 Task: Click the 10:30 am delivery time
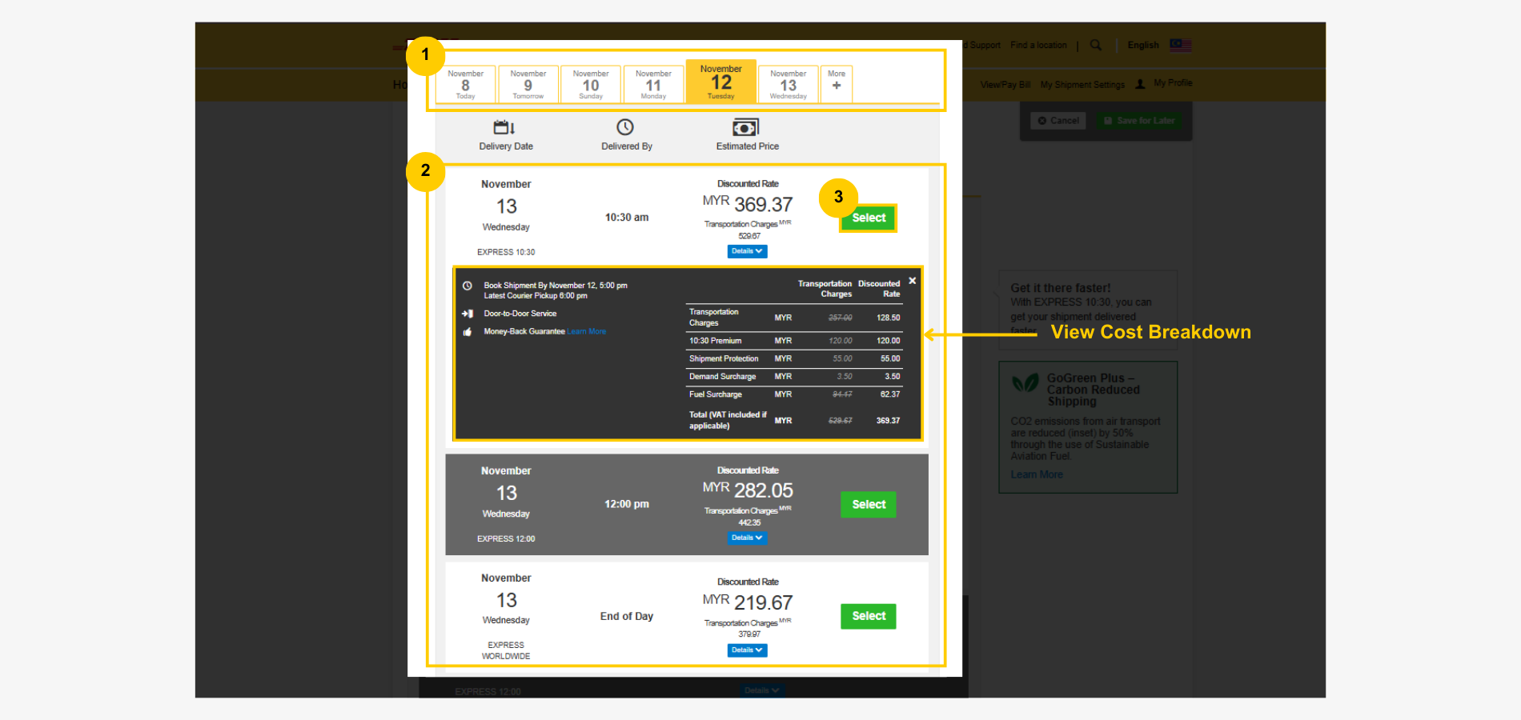[x=627, y=218]
